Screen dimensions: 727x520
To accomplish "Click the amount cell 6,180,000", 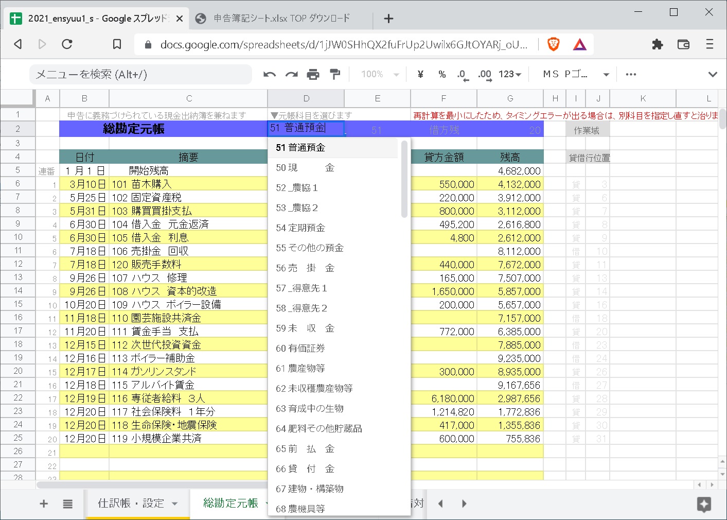I will click(444, 398).
